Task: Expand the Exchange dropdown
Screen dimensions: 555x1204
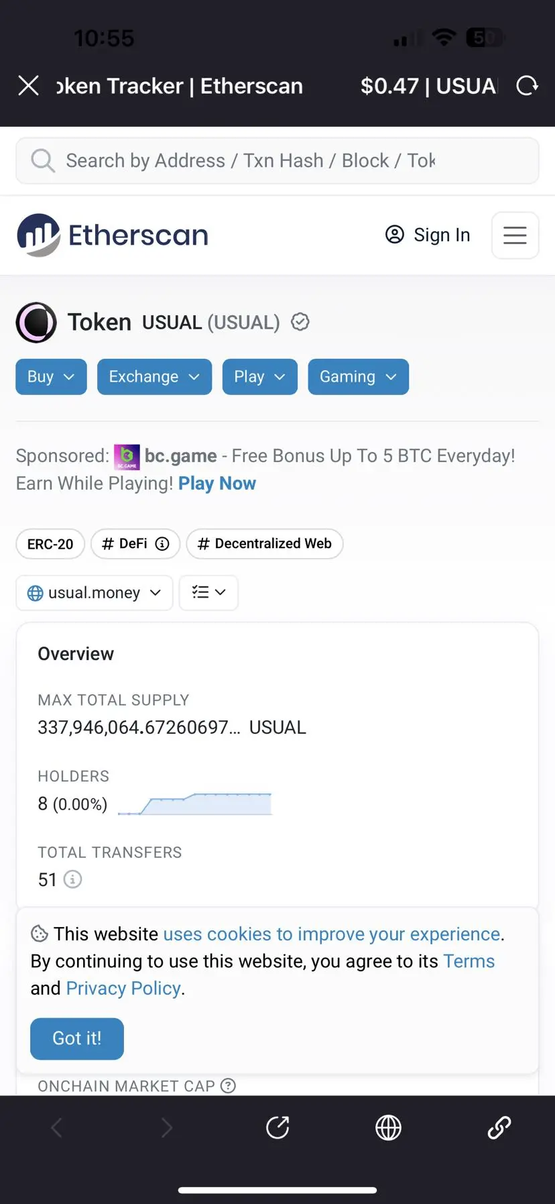Action: (154, 377)
